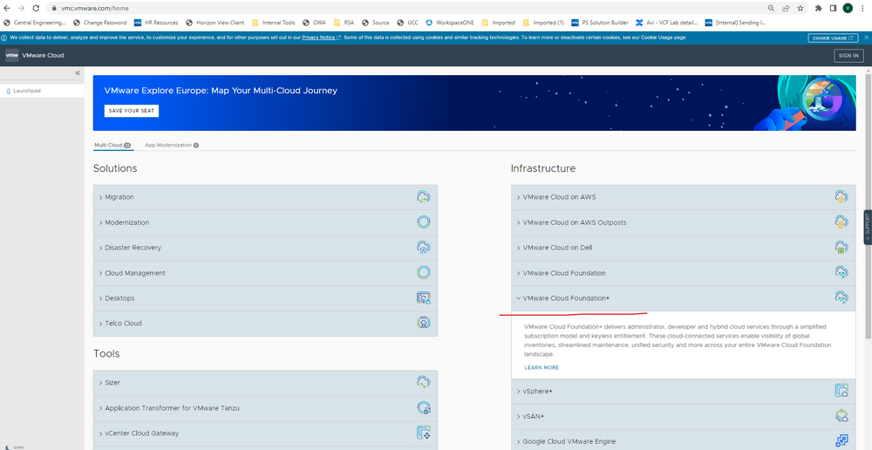Toggle the DARK theme switch

(15, 447)
